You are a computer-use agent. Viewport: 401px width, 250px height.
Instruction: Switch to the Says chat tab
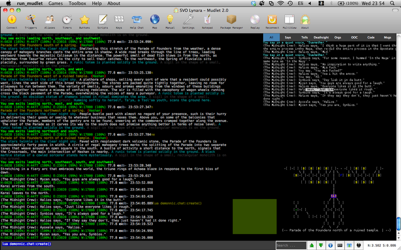coord(288,37)
